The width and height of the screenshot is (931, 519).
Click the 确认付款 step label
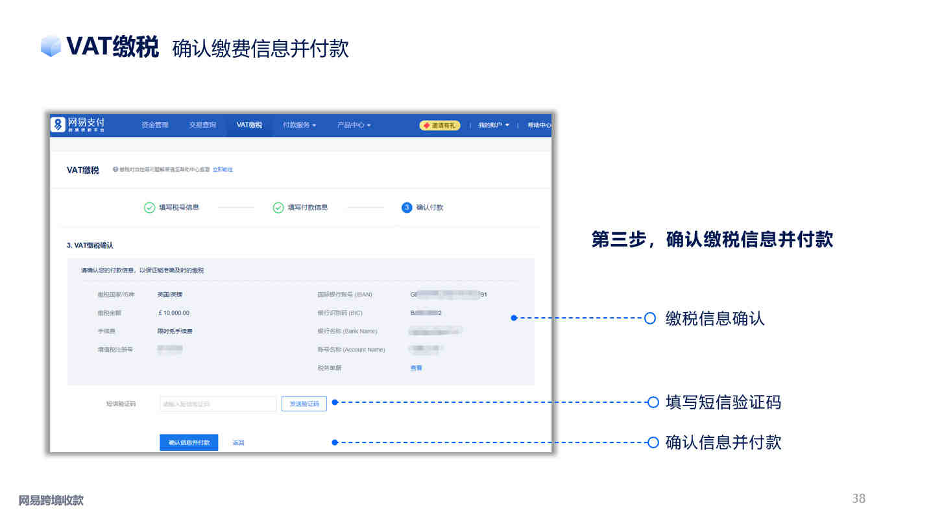coord(429,208)
